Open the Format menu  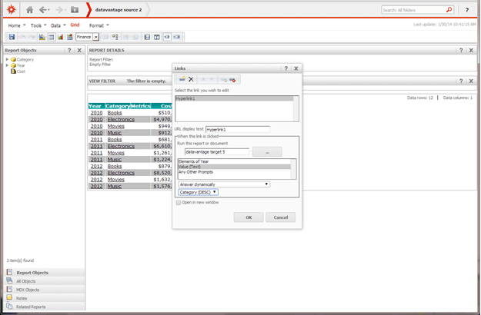pos(99,25)
